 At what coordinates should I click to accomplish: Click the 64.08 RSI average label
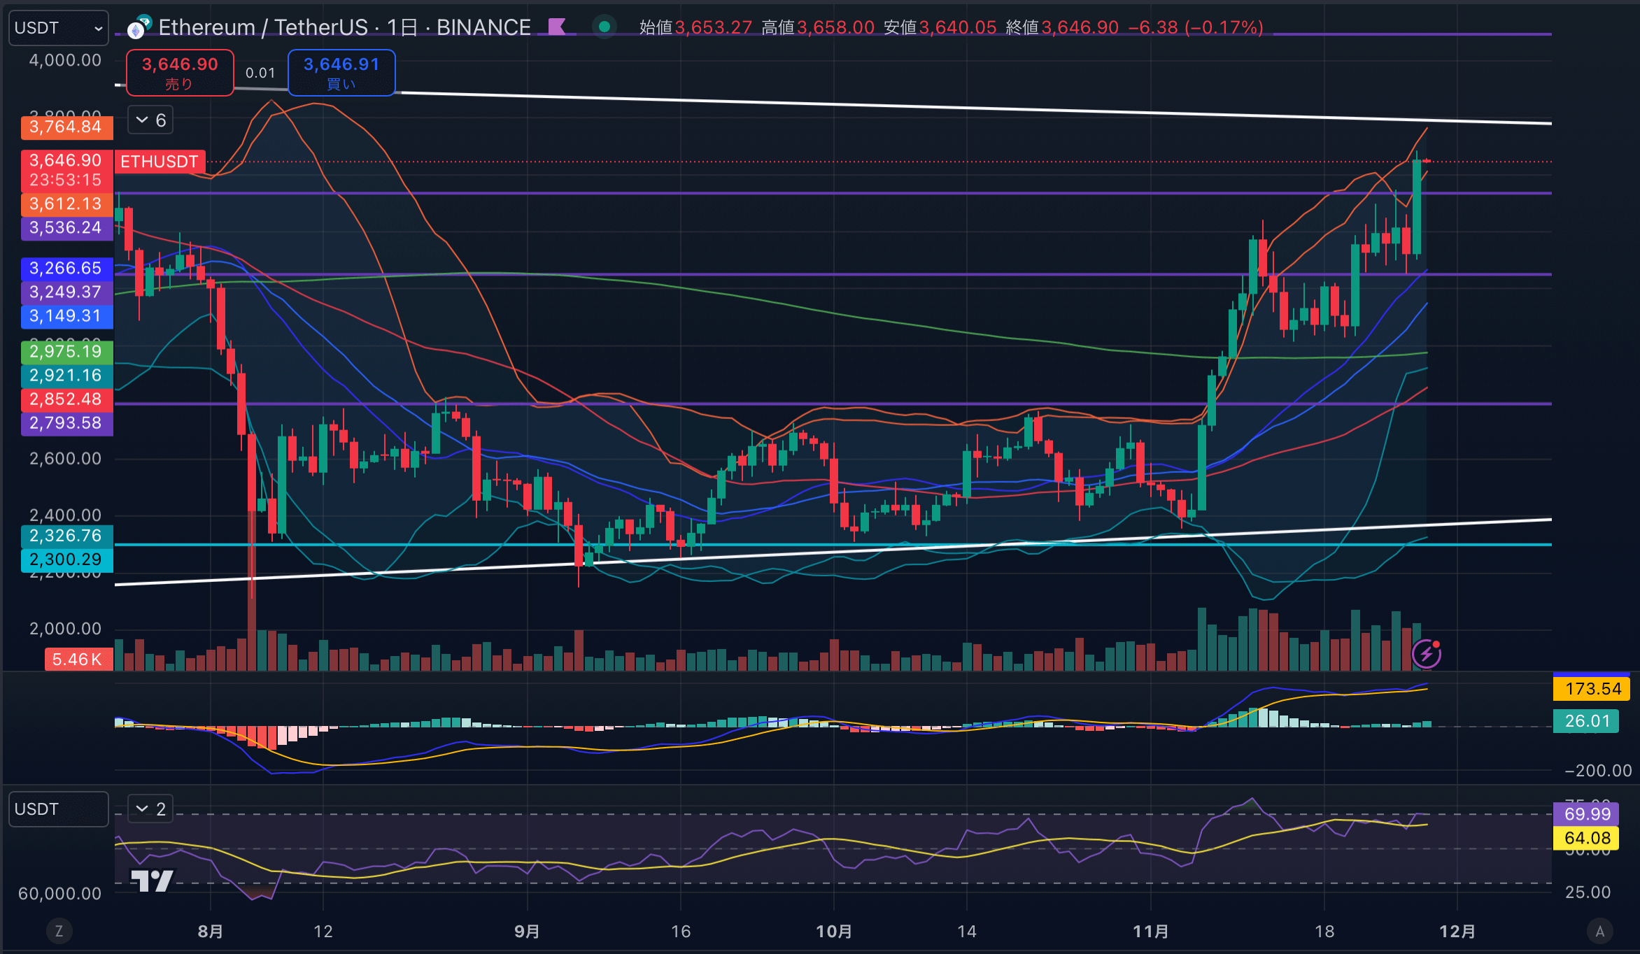click(1586, 838)
